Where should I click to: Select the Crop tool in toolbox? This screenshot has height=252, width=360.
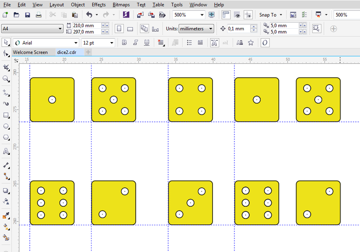(6, 67)
